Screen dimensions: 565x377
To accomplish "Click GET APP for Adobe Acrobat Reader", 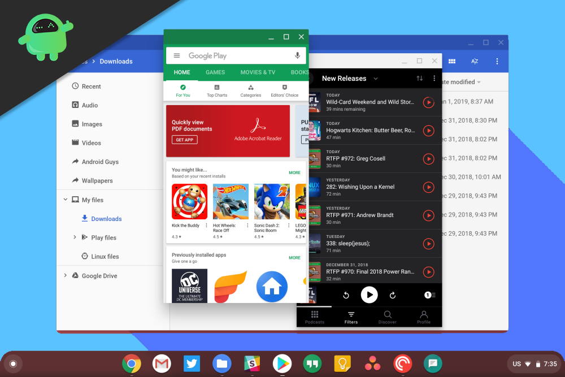I will pyautogui.click(x=185, y=140).
